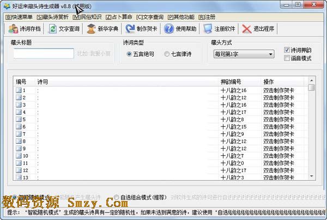Select the document icon in row 11
Viewport: 327px width, 220px height.
tap(19, 163)
